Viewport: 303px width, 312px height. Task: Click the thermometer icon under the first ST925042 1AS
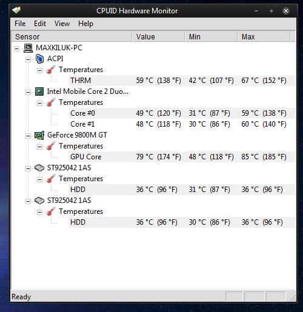point(51,179)
